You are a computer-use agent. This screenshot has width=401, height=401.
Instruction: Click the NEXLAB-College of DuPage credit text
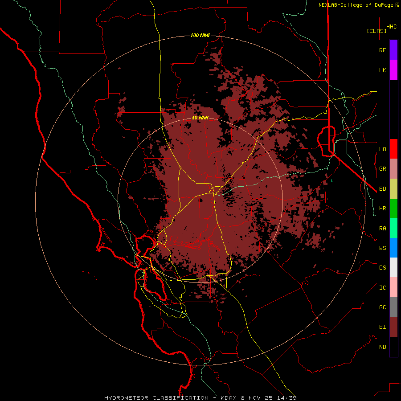coord(359,5)
